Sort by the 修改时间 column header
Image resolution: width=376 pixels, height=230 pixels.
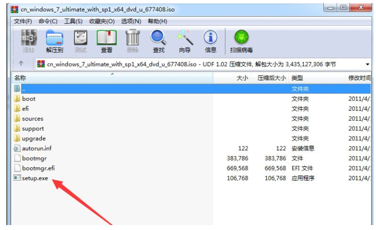point(359,78)
